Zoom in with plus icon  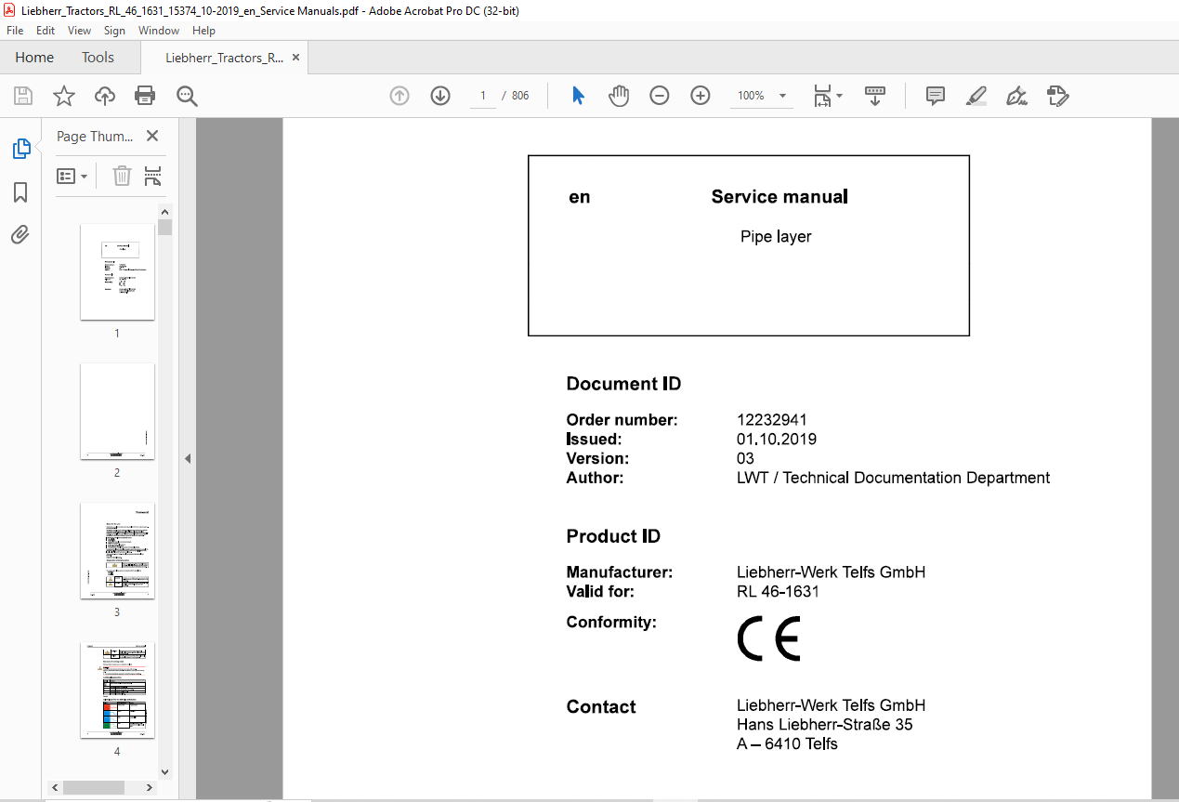click(700, 96)
